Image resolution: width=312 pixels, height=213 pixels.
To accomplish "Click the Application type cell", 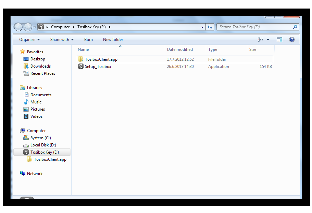I will 219,67.
